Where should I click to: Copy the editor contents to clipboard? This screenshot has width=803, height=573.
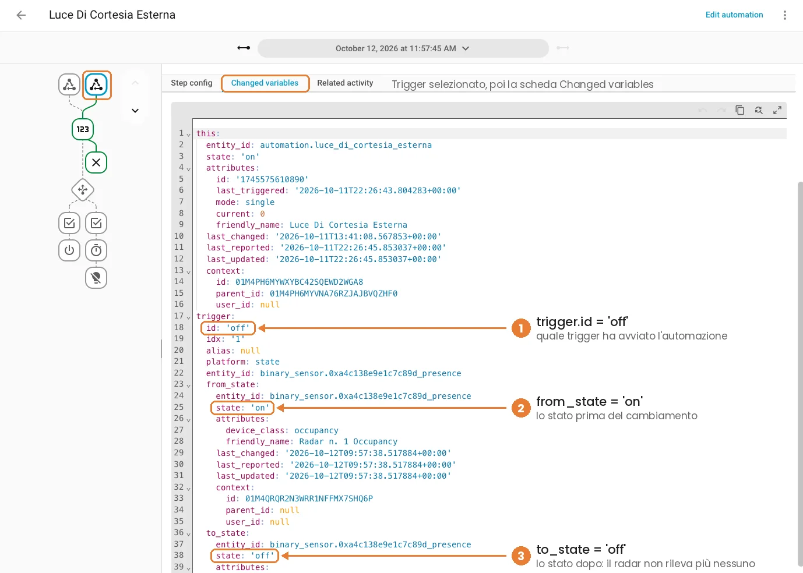(x=740, y=110)
